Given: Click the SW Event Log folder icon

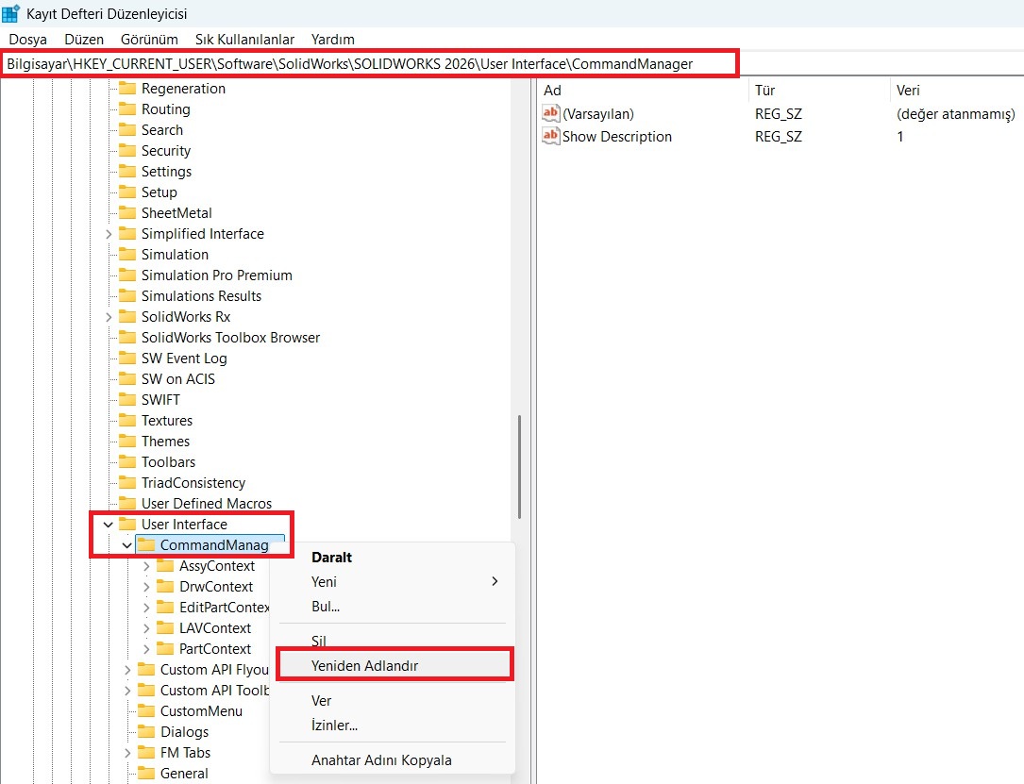Looking at the screenshot, I should (127, 358).
